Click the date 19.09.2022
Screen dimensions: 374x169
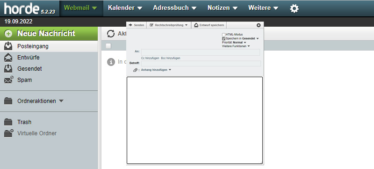click(18, 22)
